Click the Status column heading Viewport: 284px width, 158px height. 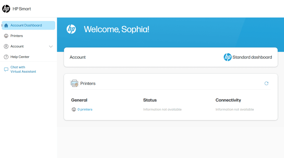click(150, 100)
